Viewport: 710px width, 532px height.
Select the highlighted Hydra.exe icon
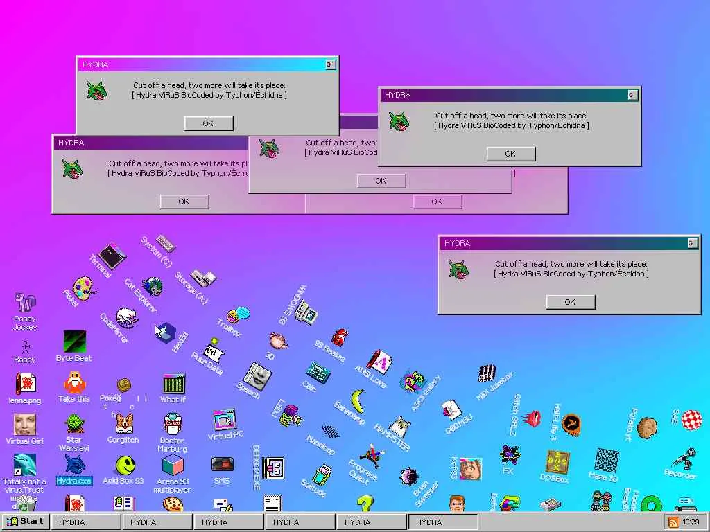tap(74, 465)
